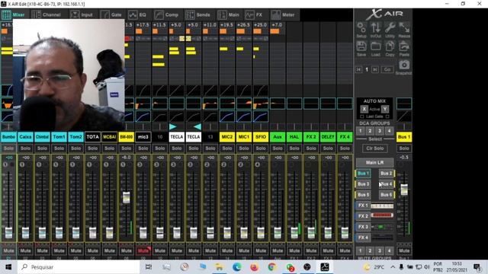Select Bus 5 sends layer
The image size is (488, 274).
(363, 195)
